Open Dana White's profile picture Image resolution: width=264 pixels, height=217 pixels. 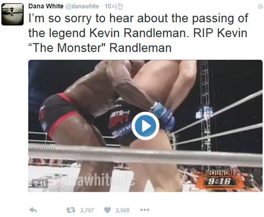pos(13,14)
